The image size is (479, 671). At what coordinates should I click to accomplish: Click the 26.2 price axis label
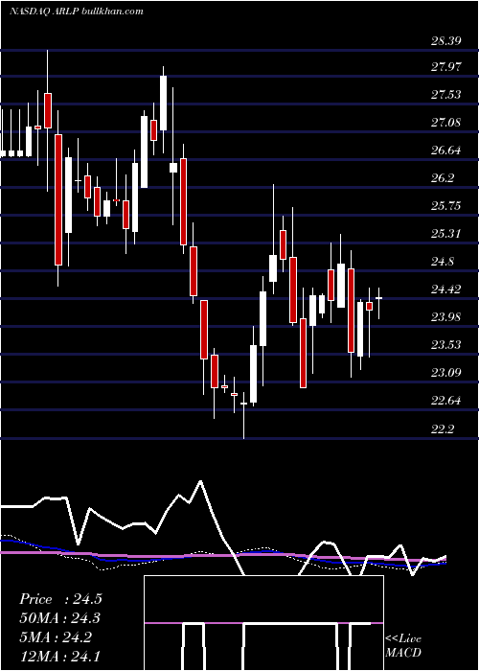[443, 178]
